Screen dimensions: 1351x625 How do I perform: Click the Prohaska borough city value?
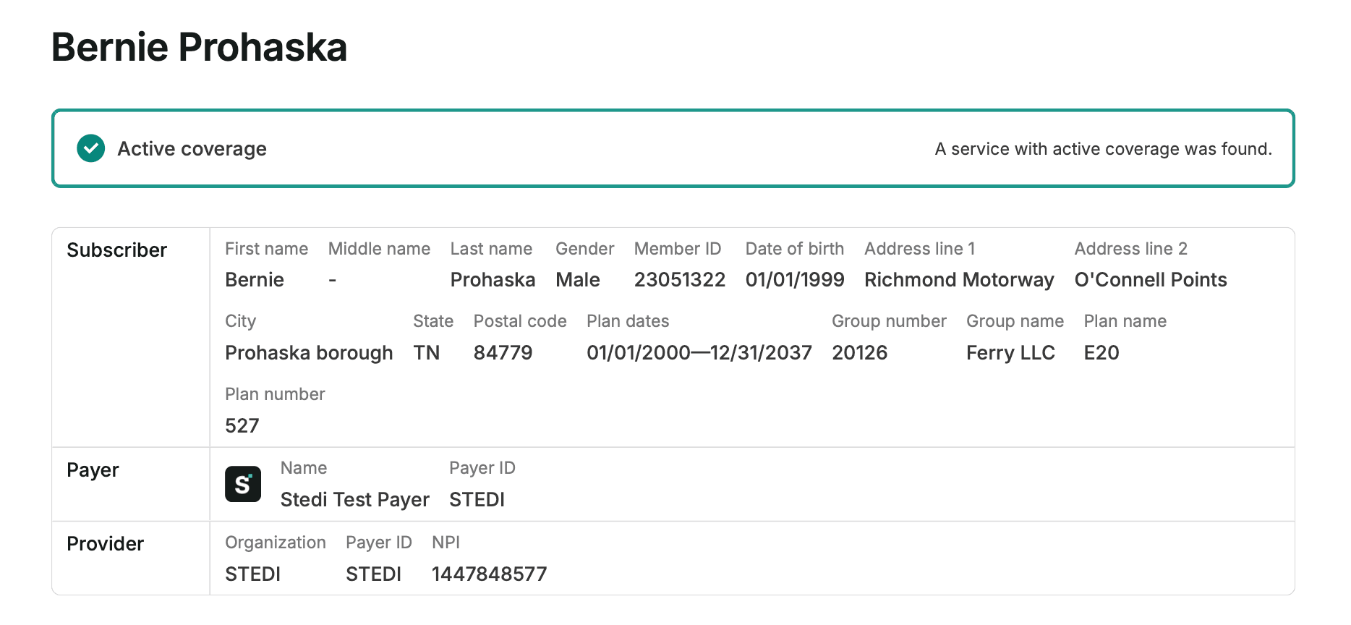point(309,353)
